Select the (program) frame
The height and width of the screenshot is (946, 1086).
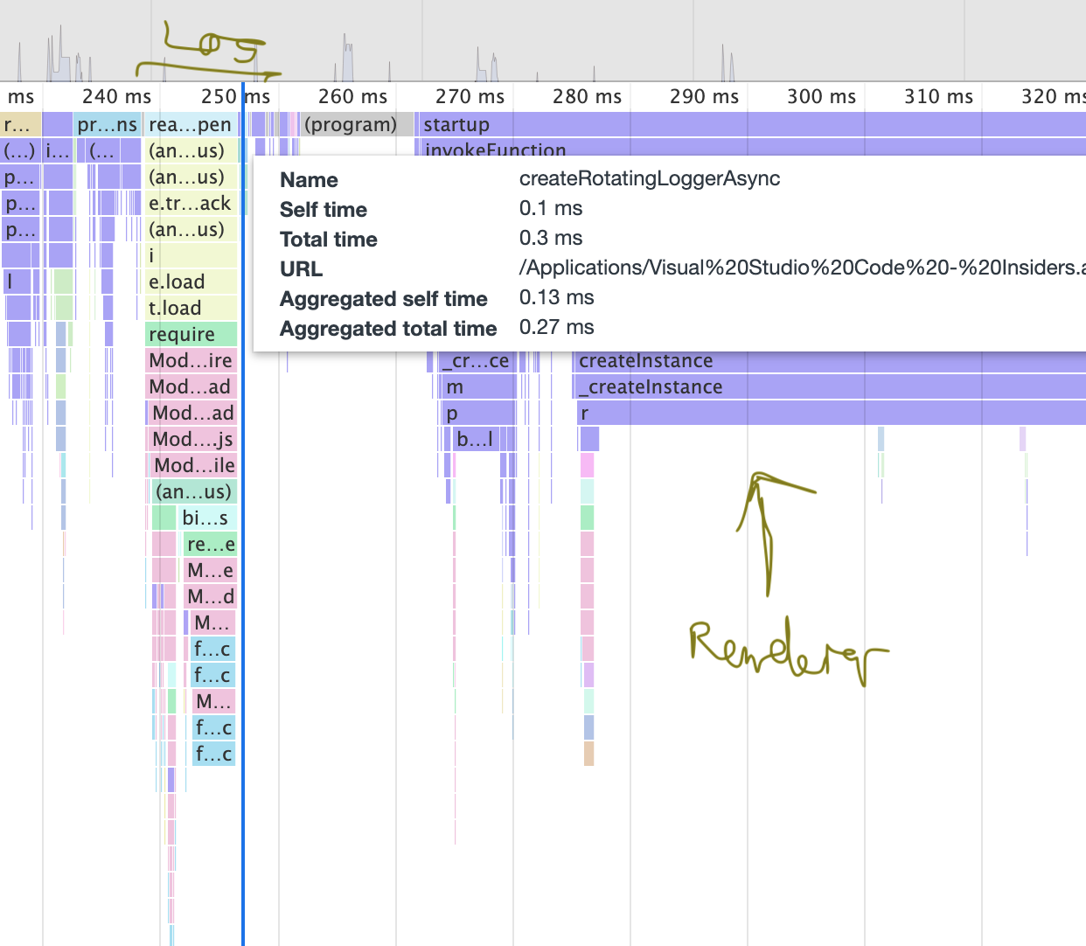[349, 124]
